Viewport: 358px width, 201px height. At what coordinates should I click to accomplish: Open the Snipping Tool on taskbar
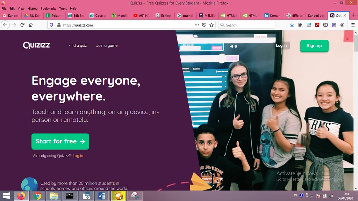coord(135,196)
